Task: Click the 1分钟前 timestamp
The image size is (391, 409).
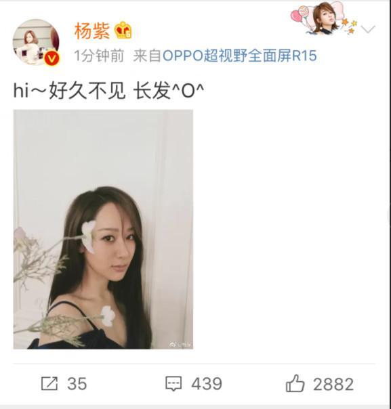Action: (99, 56)
